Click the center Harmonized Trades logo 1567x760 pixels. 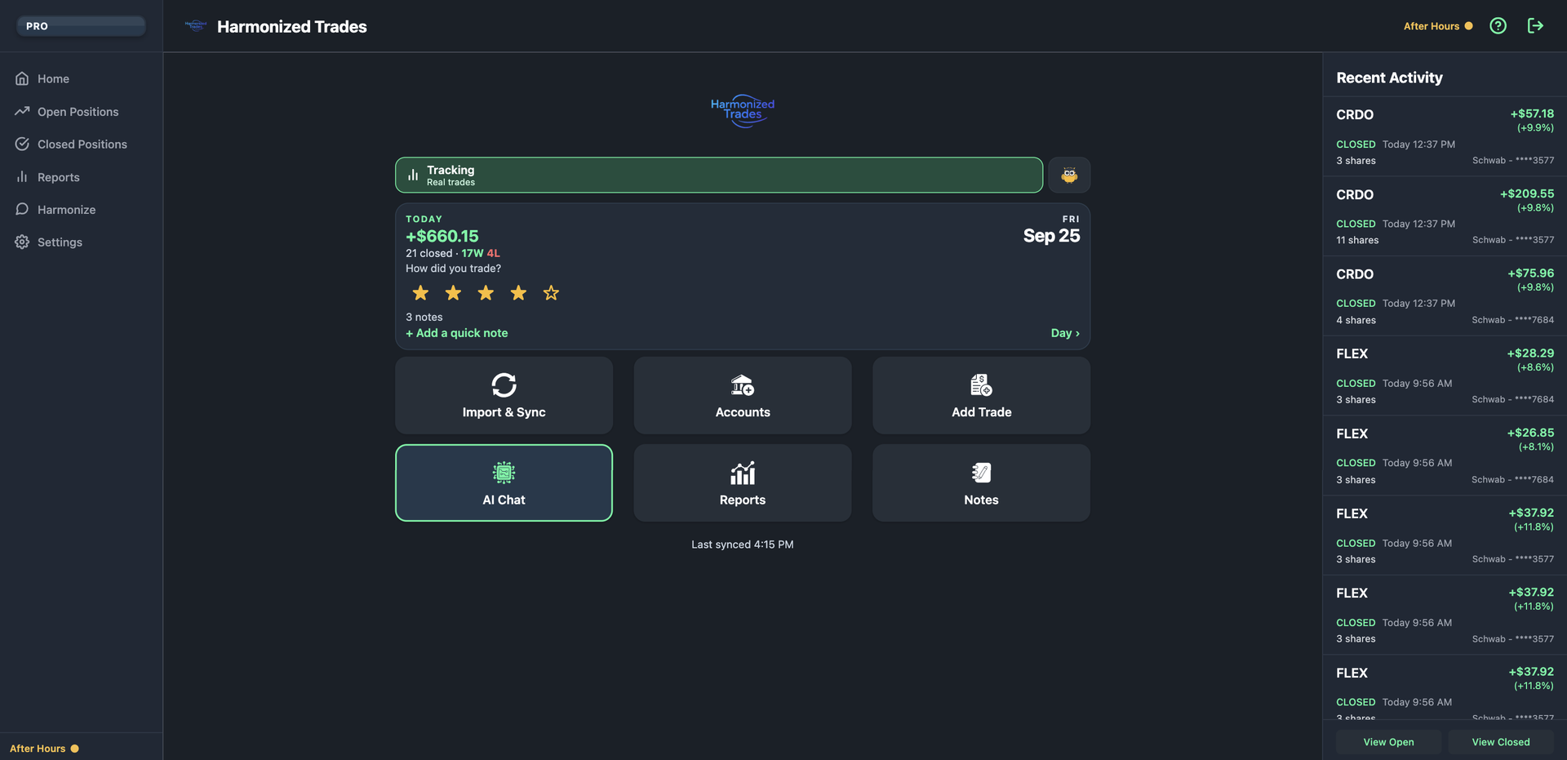point(743,110)
